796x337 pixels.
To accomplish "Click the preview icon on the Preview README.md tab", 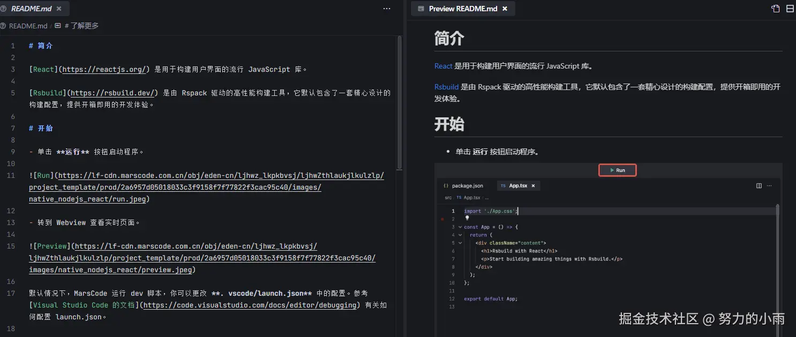I will 421,9.
